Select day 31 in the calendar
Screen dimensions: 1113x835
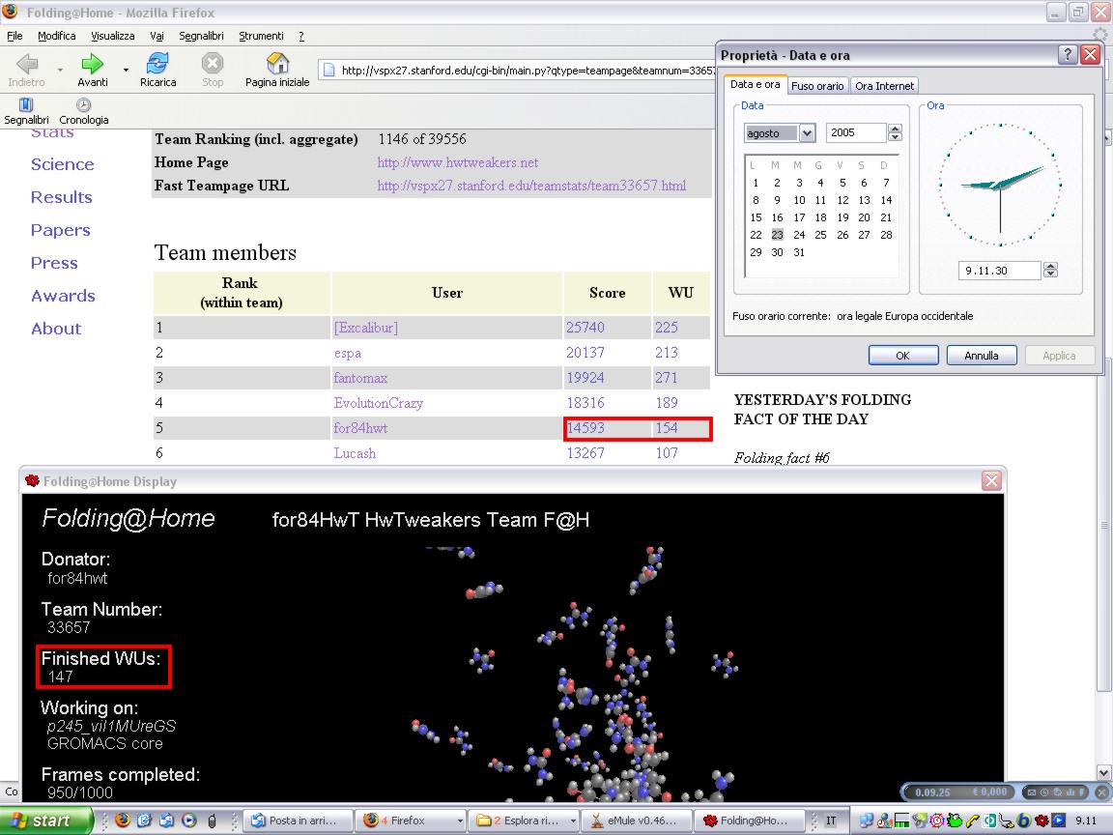(799, 252)
